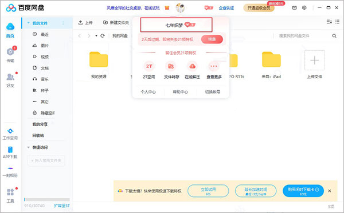Open the 来自: iPad folder
Viewport: 344px width, 213px height.
pyautogui.click(x=271, y=59)
